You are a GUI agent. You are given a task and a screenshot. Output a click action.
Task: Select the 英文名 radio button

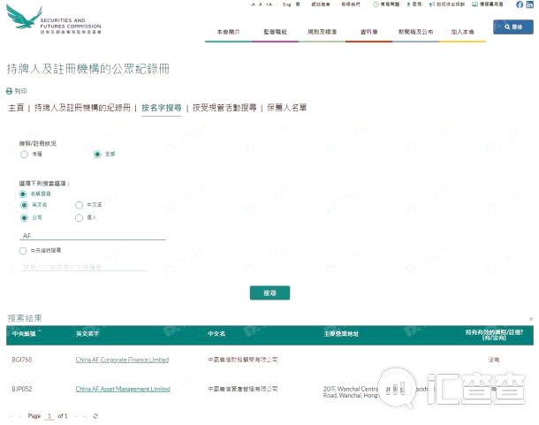tap(24, 205)
